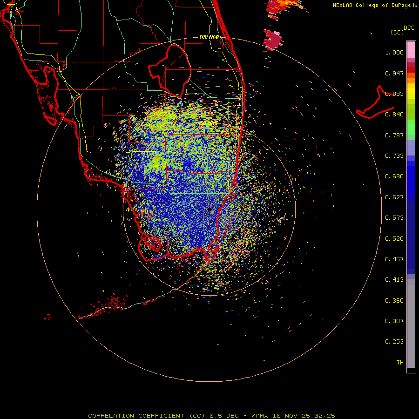Click the 1.000 scale value

394,52
